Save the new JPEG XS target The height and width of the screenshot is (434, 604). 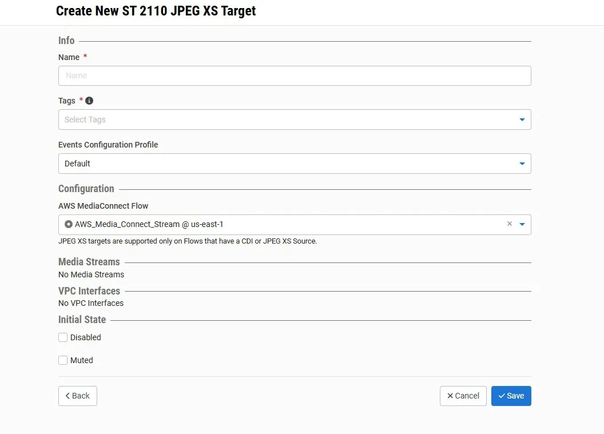click(511, 396)
